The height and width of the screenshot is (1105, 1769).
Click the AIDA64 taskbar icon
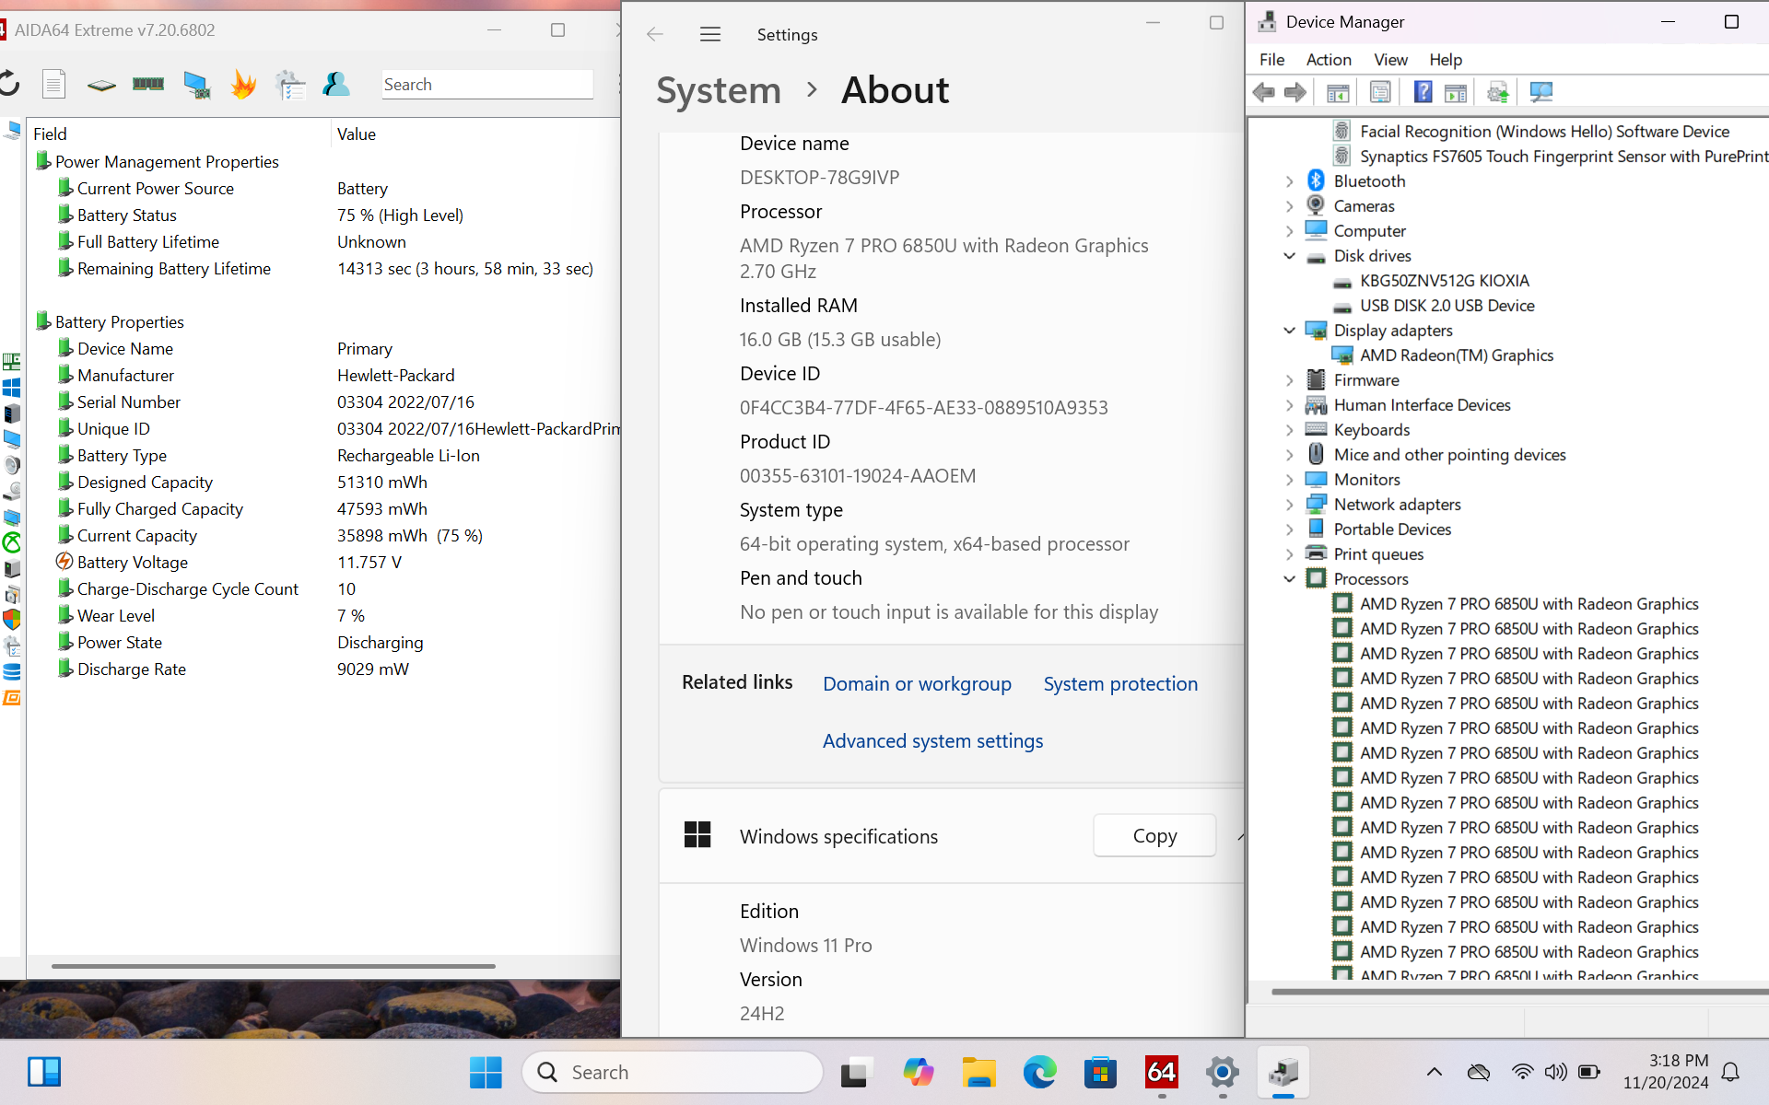coord(1162,1073)
